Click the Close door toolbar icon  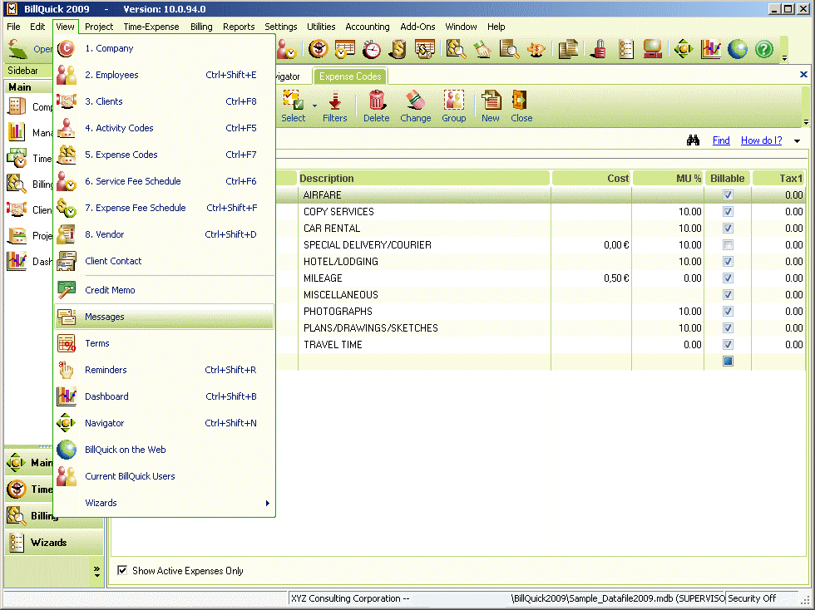pos(521,101)
